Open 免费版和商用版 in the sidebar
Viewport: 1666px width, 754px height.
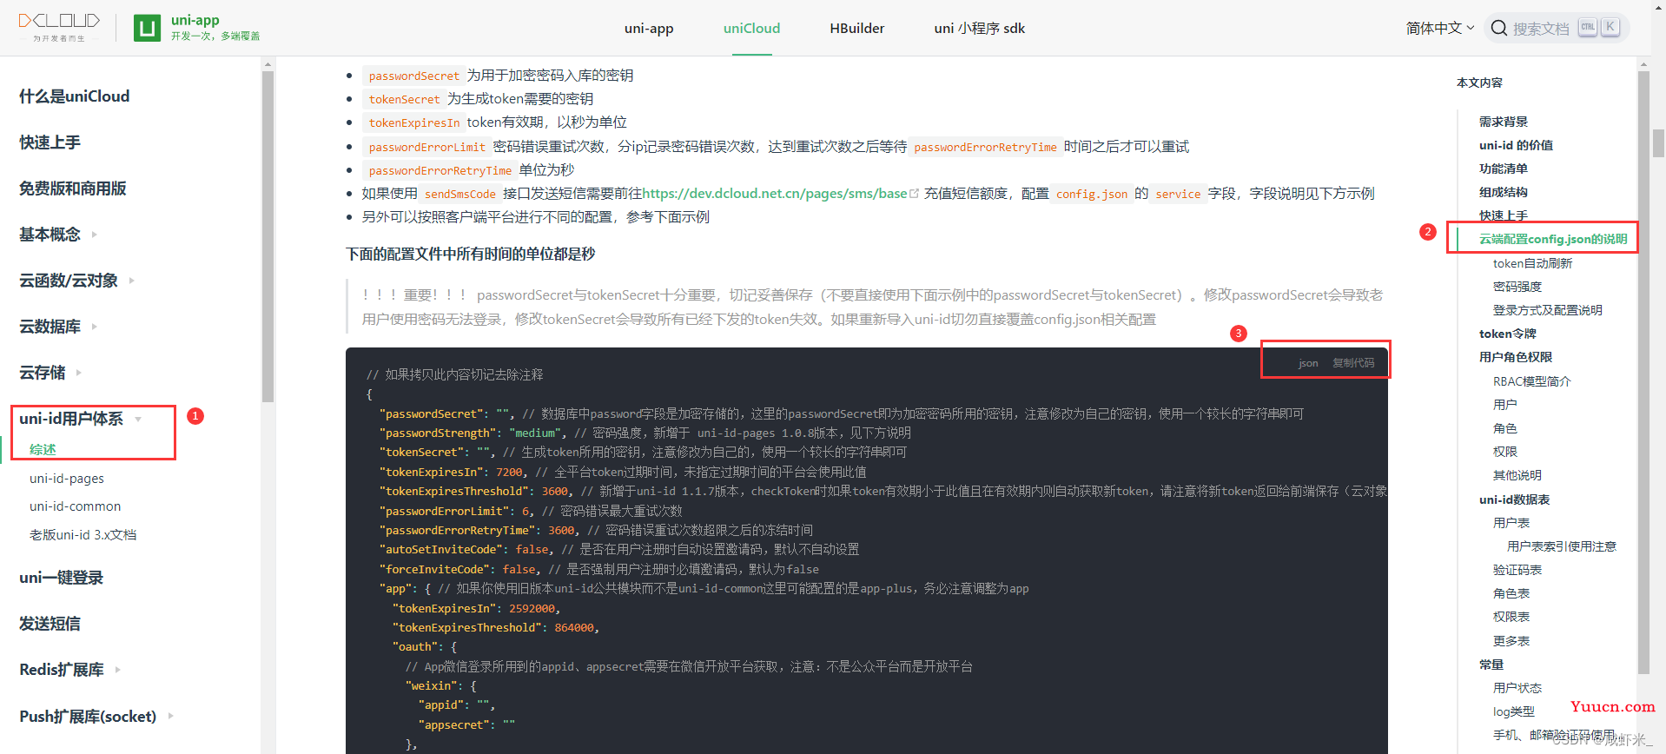(73, 188)
